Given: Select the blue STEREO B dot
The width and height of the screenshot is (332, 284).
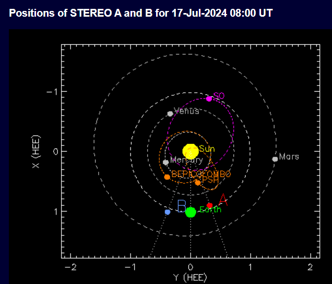Looking at the screenshot, I should (x=168, y=212).
